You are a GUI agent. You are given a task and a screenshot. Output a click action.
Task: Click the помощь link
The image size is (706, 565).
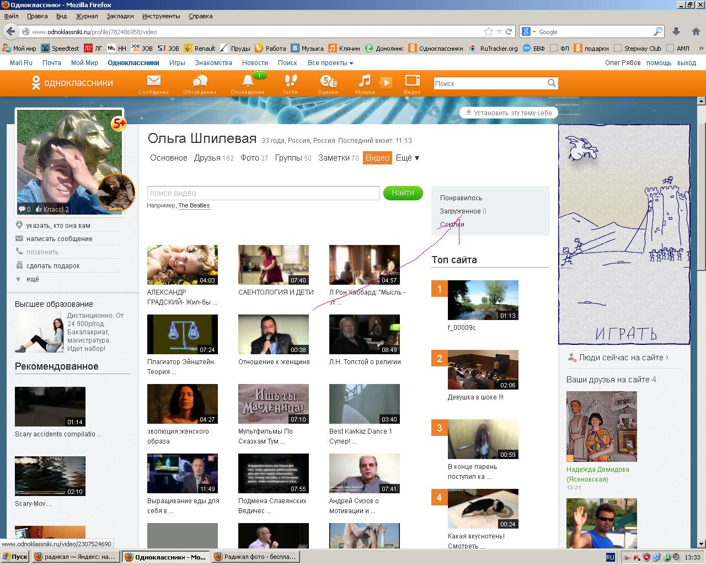click(x=659, y=63)
